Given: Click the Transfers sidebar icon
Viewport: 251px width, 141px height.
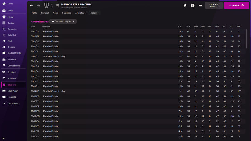Looking at the screenshot, I should coord(4,78).
